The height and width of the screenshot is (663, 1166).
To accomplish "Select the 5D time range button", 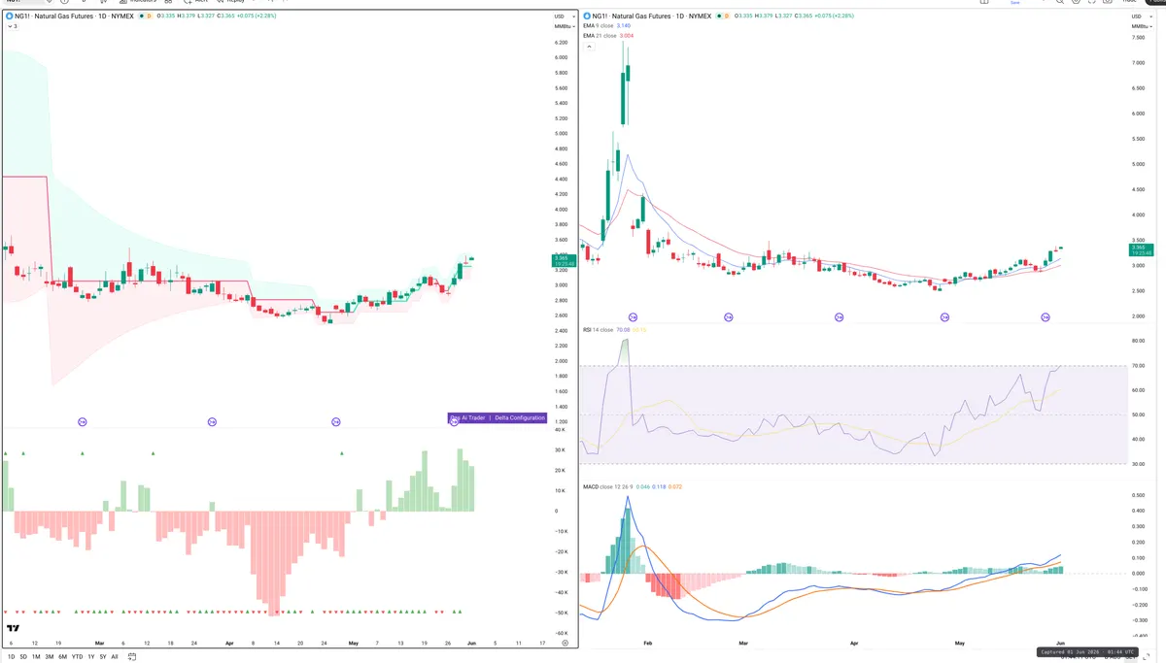I will point(23,657).
